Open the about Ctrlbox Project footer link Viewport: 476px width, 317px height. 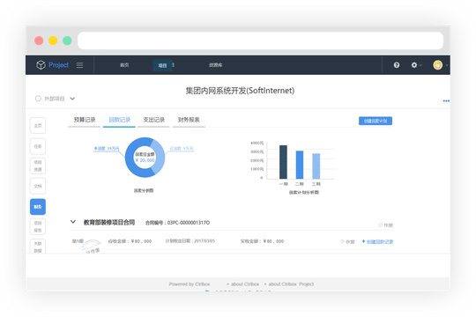(x=291, y=284)
